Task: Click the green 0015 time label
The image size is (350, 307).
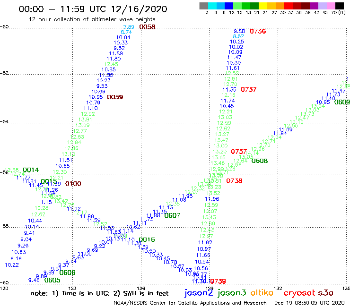Action: click(x=49, y=181)
